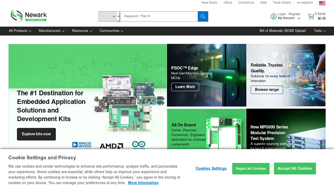This screenshot has width=334, height=188.
Task: Focus the Keyword / Part # search field
Action: [159, 16]
